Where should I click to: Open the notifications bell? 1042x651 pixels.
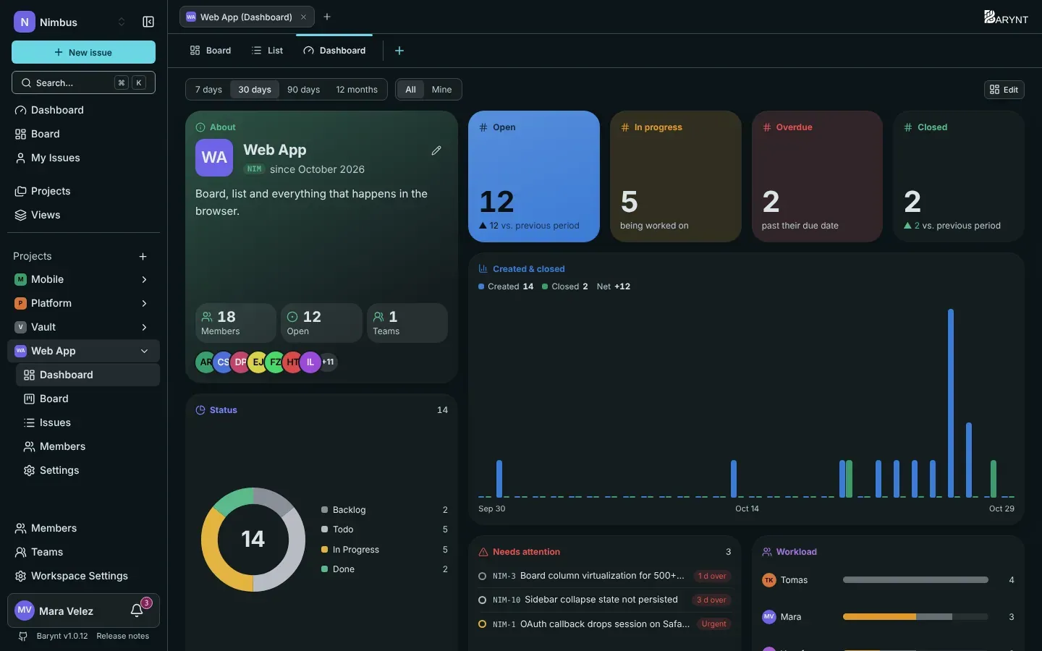tap(137, 610)
